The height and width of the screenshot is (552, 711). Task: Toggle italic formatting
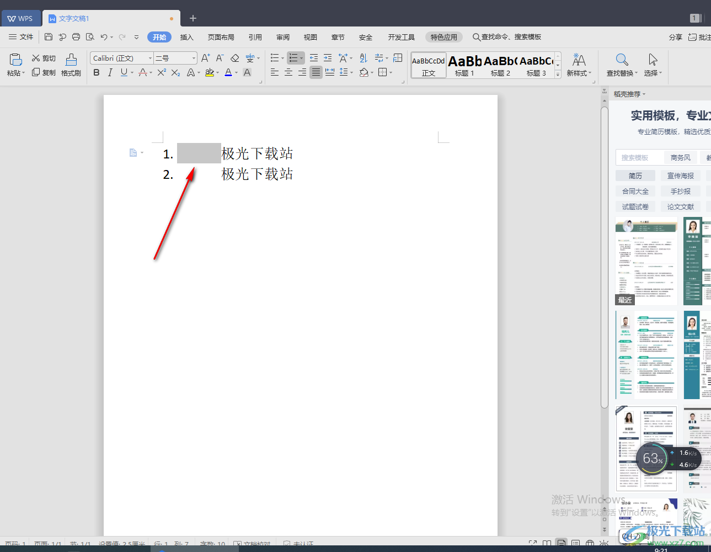pos(110,72)
